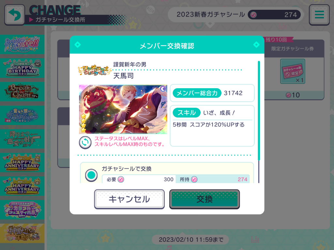Tap the 限定ガチャシール券 ticket item

[x=293, y=71]
